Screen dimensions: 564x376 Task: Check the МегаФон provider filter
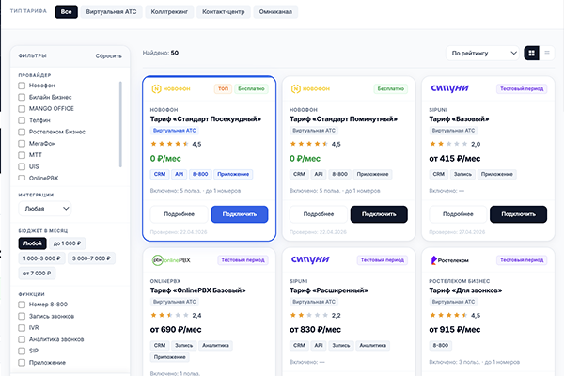point(22,144)
